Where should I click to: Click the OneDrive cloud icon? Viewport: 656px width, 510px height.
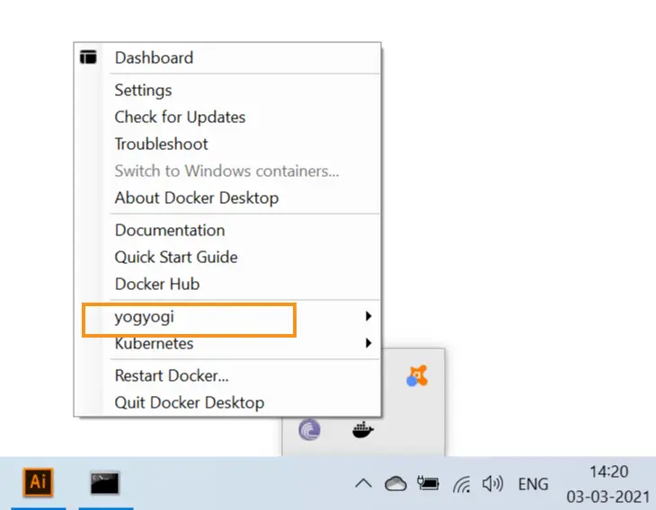click(x=395, y=484)
